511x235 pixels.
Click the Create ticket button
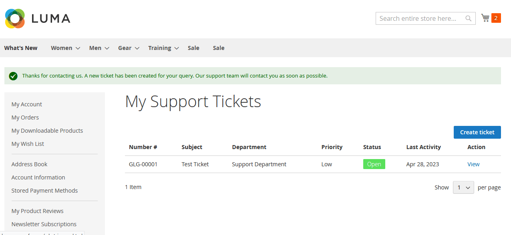477,132
